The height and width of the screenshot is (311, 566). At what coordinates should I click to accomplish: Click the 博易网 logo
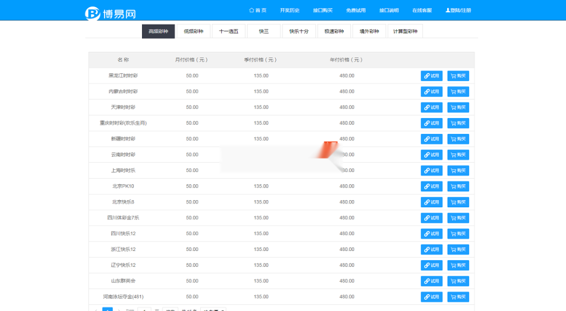pyautogui.click(x=111, y=13)
